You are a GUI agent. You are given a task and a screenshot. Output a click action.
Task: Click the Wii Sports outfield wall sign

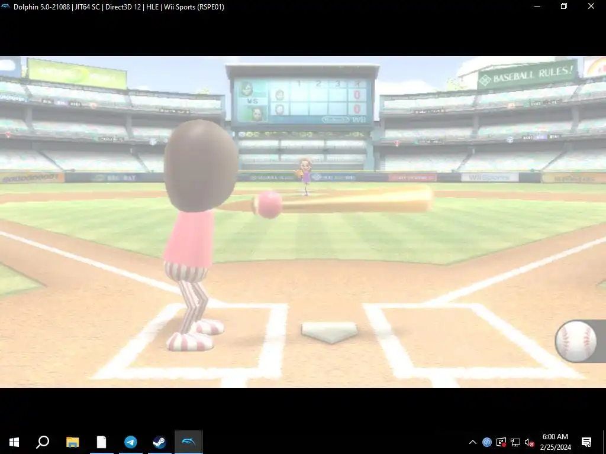coord(489,177)
